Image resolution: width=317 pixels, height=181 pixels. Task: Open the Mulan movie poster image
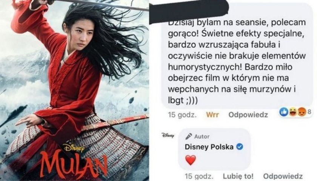tap(74, 90)
